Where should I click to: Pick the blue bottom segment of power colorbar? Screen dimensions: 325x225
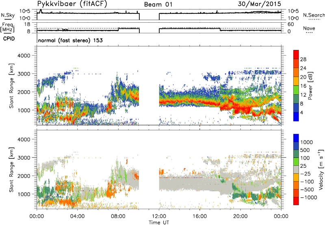(296, 117)
